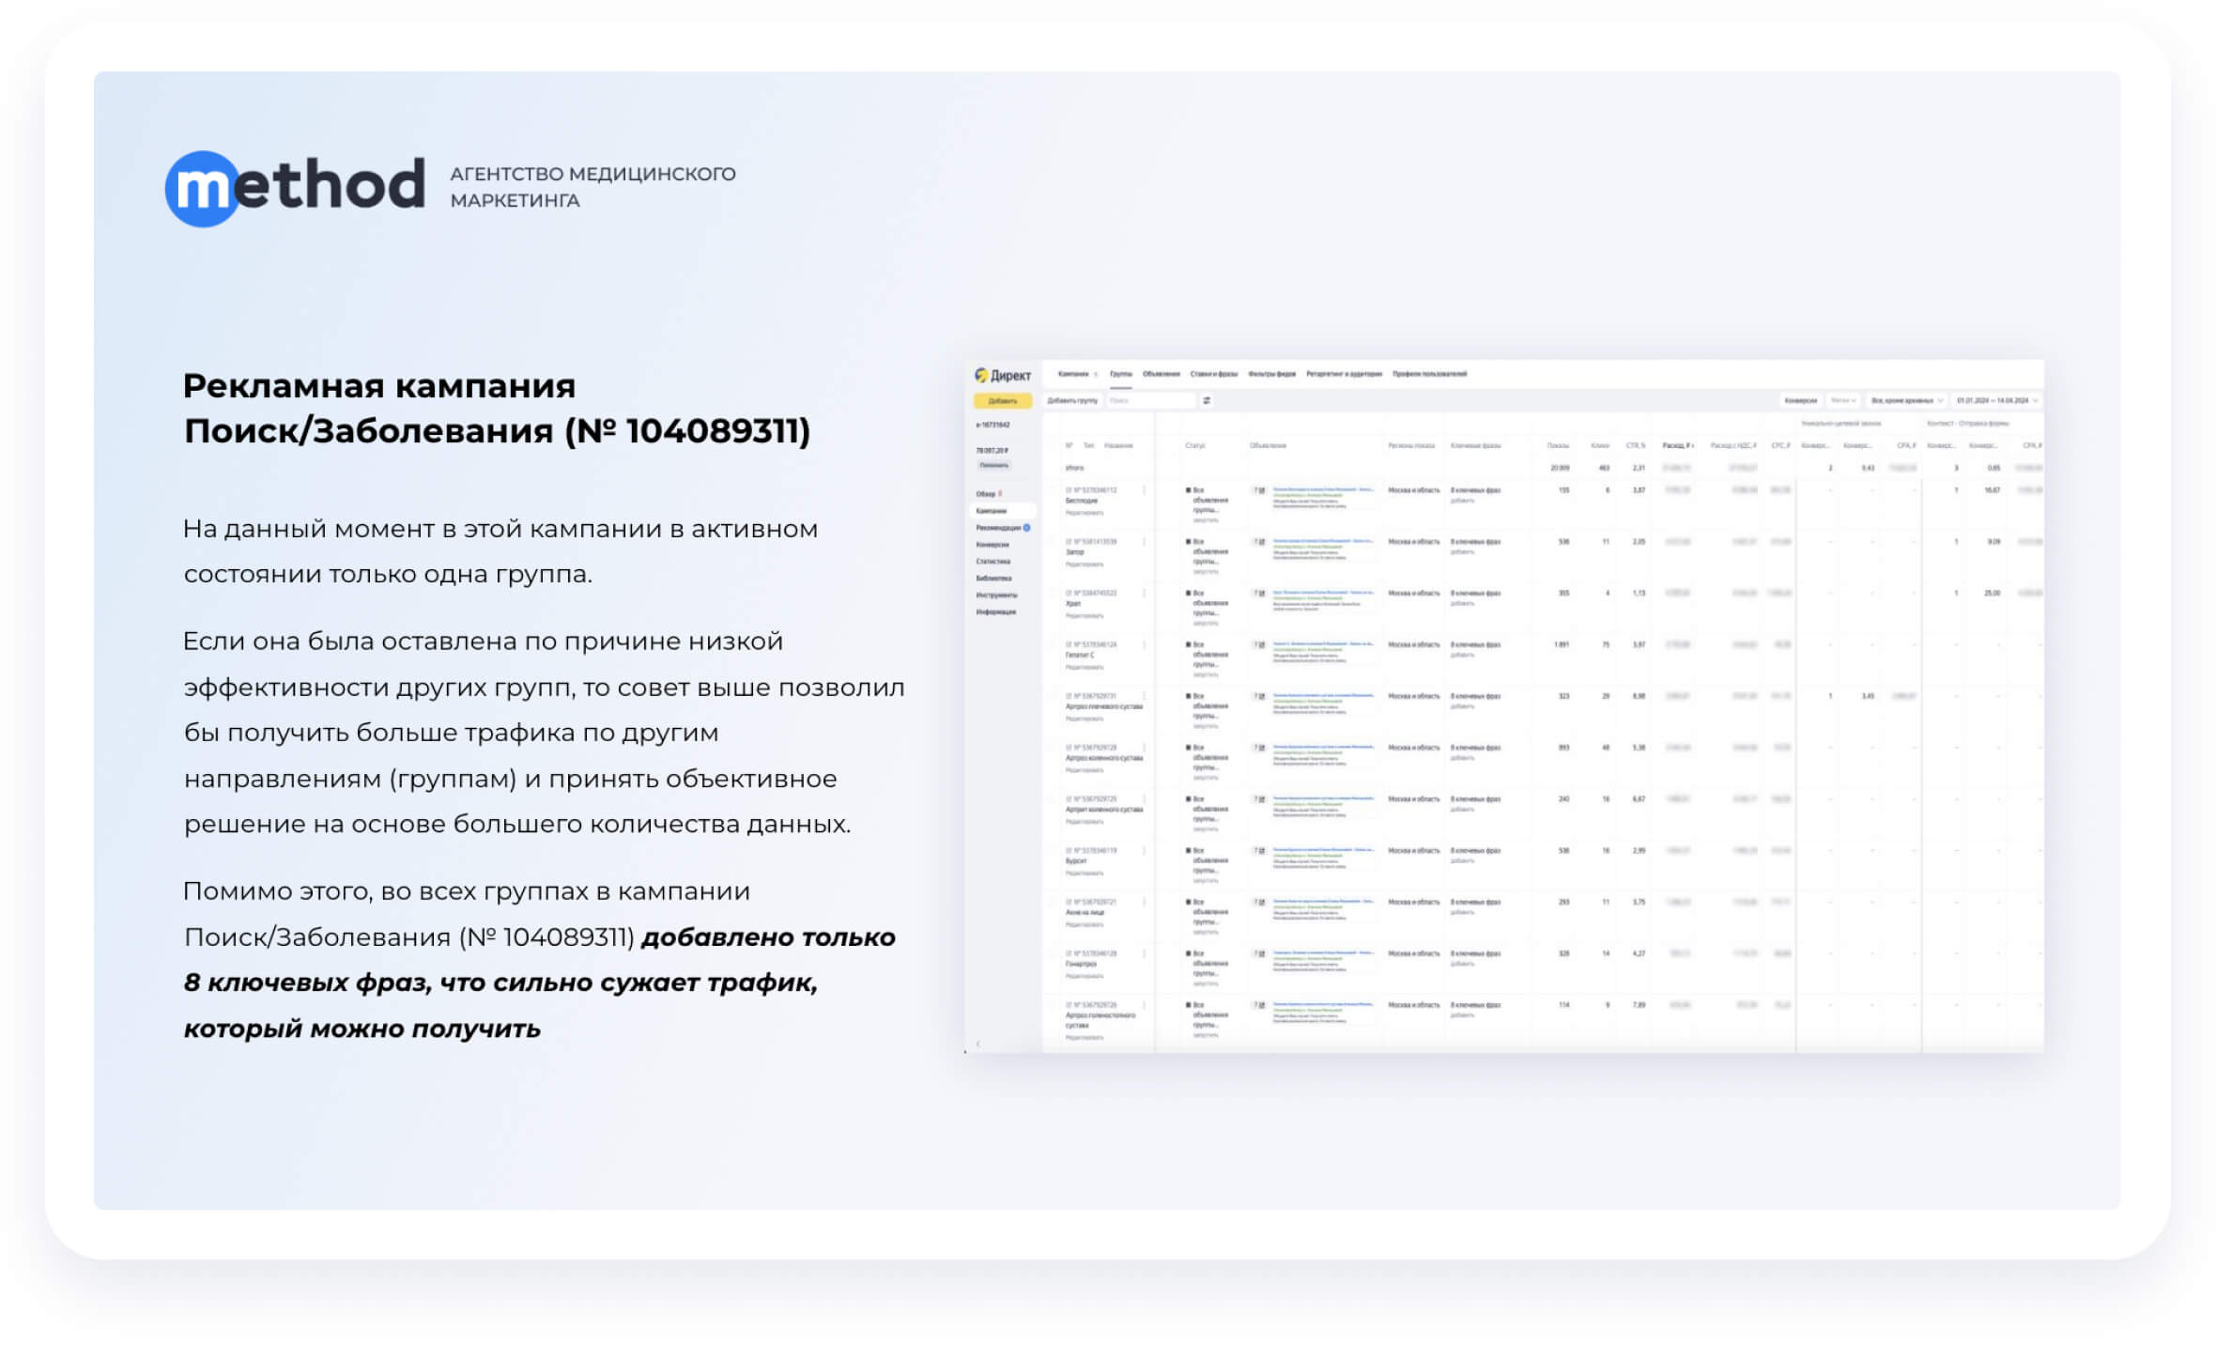Image resolution: width=2216 pixels, height=1362 pixels.
Task: Click the Яндекс Директ logo
Action: pos(1003,375)
